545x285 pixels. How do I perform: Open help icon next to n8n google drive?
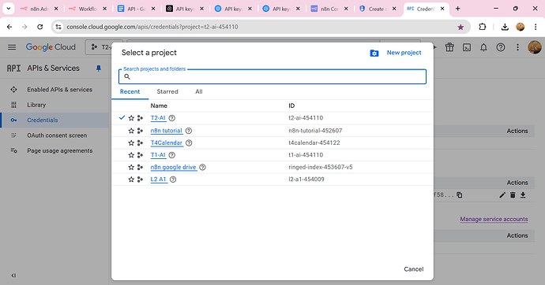coord(202,167)
